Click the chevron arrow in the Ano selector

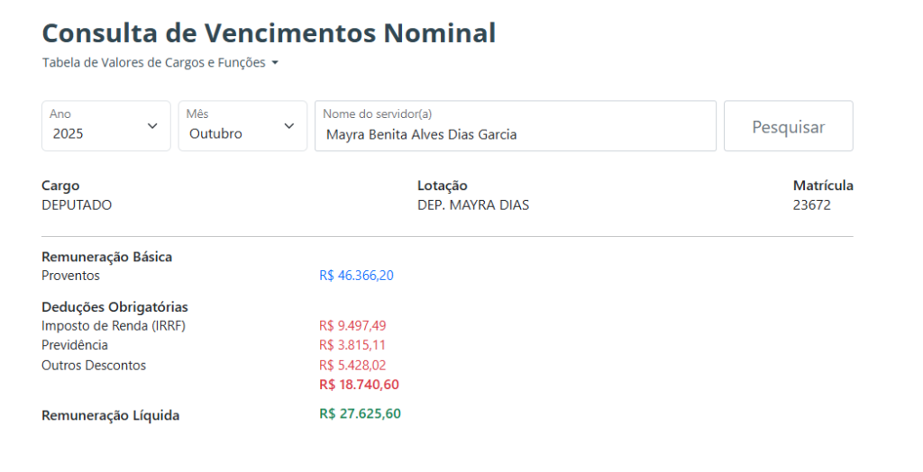[152, 126]
